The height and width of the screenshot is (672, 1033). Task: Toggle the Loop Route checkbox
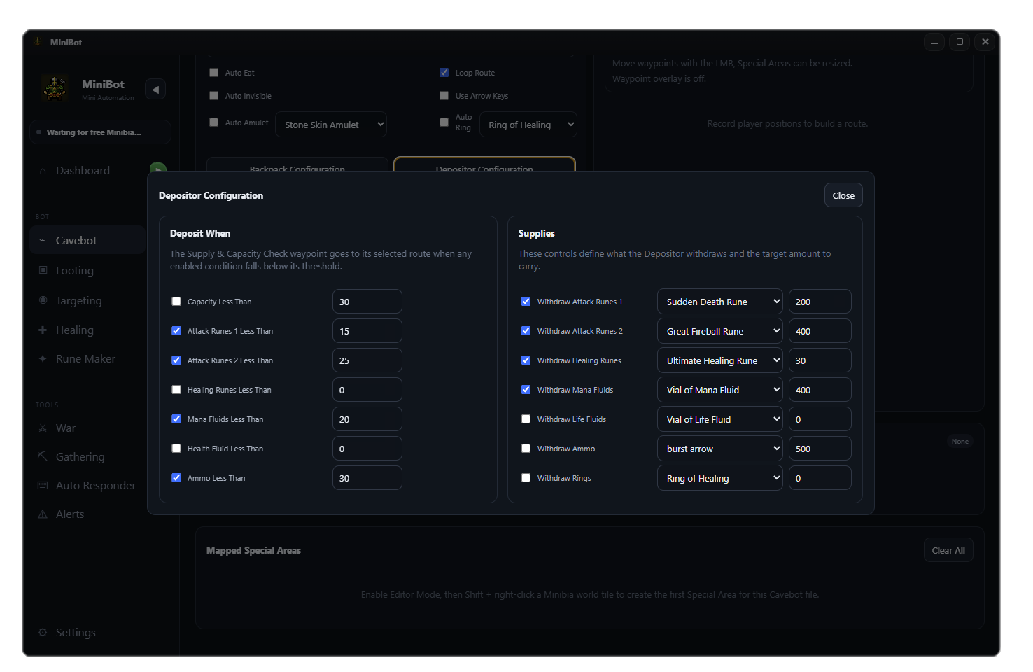[444, 73]
